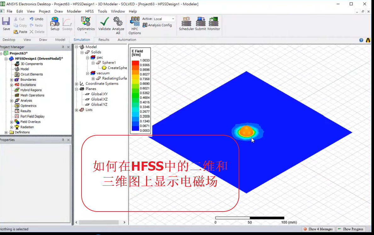Close the Project Manager panel

68,47
